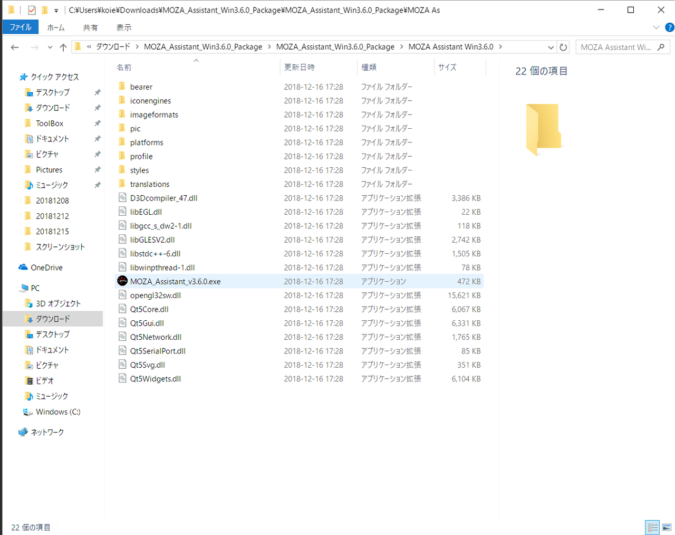
Task: Select the Qt5Gui.dll file name
Action: coord(147,323)
